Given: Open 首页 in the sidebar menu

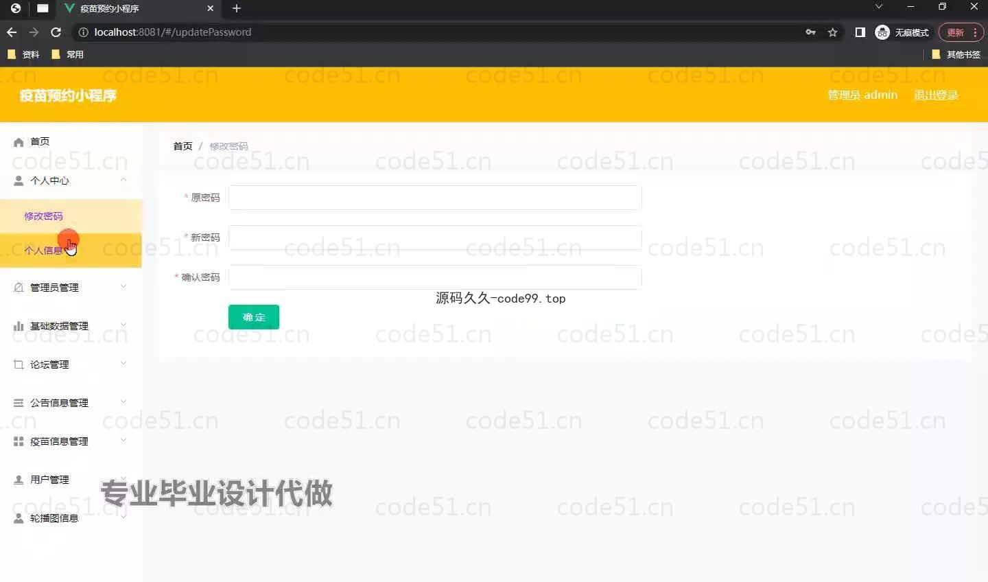Looking at the screenshot, I should (40, 141).
